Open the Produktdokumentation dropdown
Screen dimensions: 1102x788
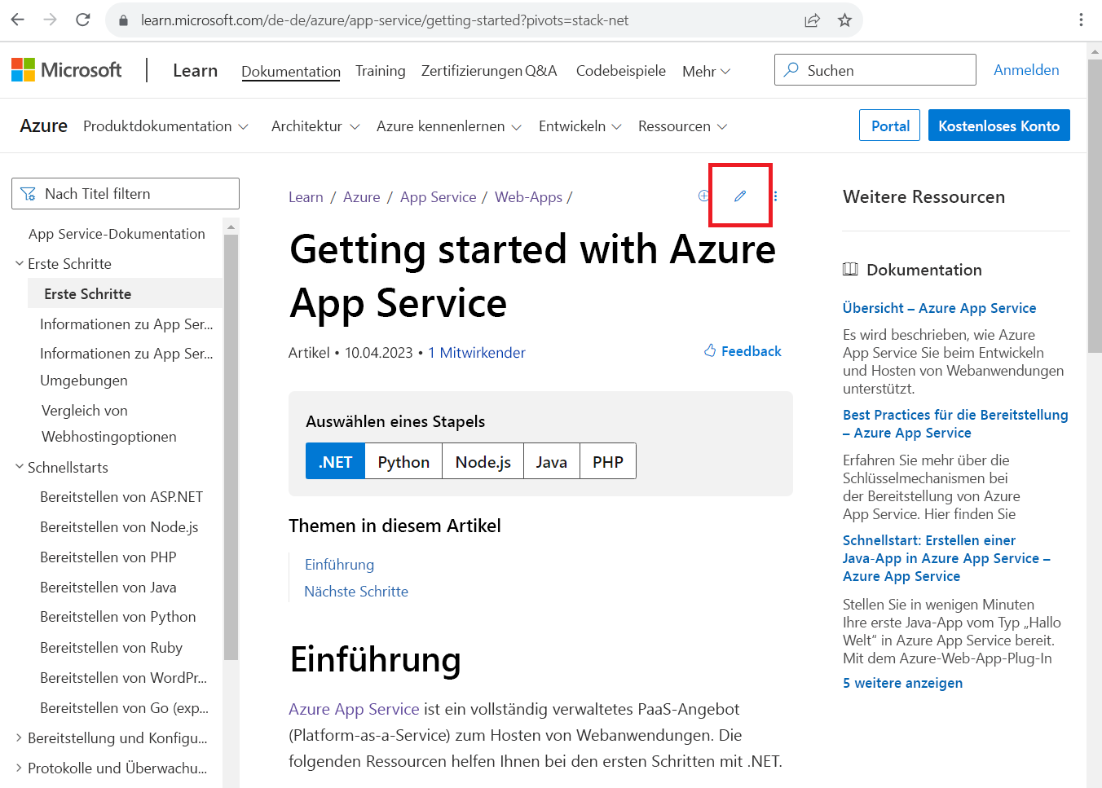(165, 126)
